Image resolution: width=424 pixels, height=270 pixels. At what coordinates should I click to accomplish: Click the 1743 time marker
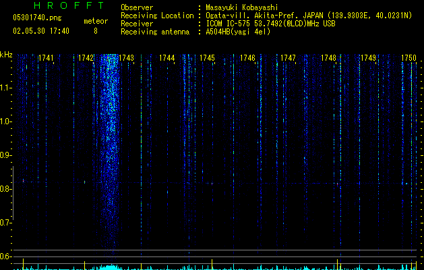click(x=126, y=58)
